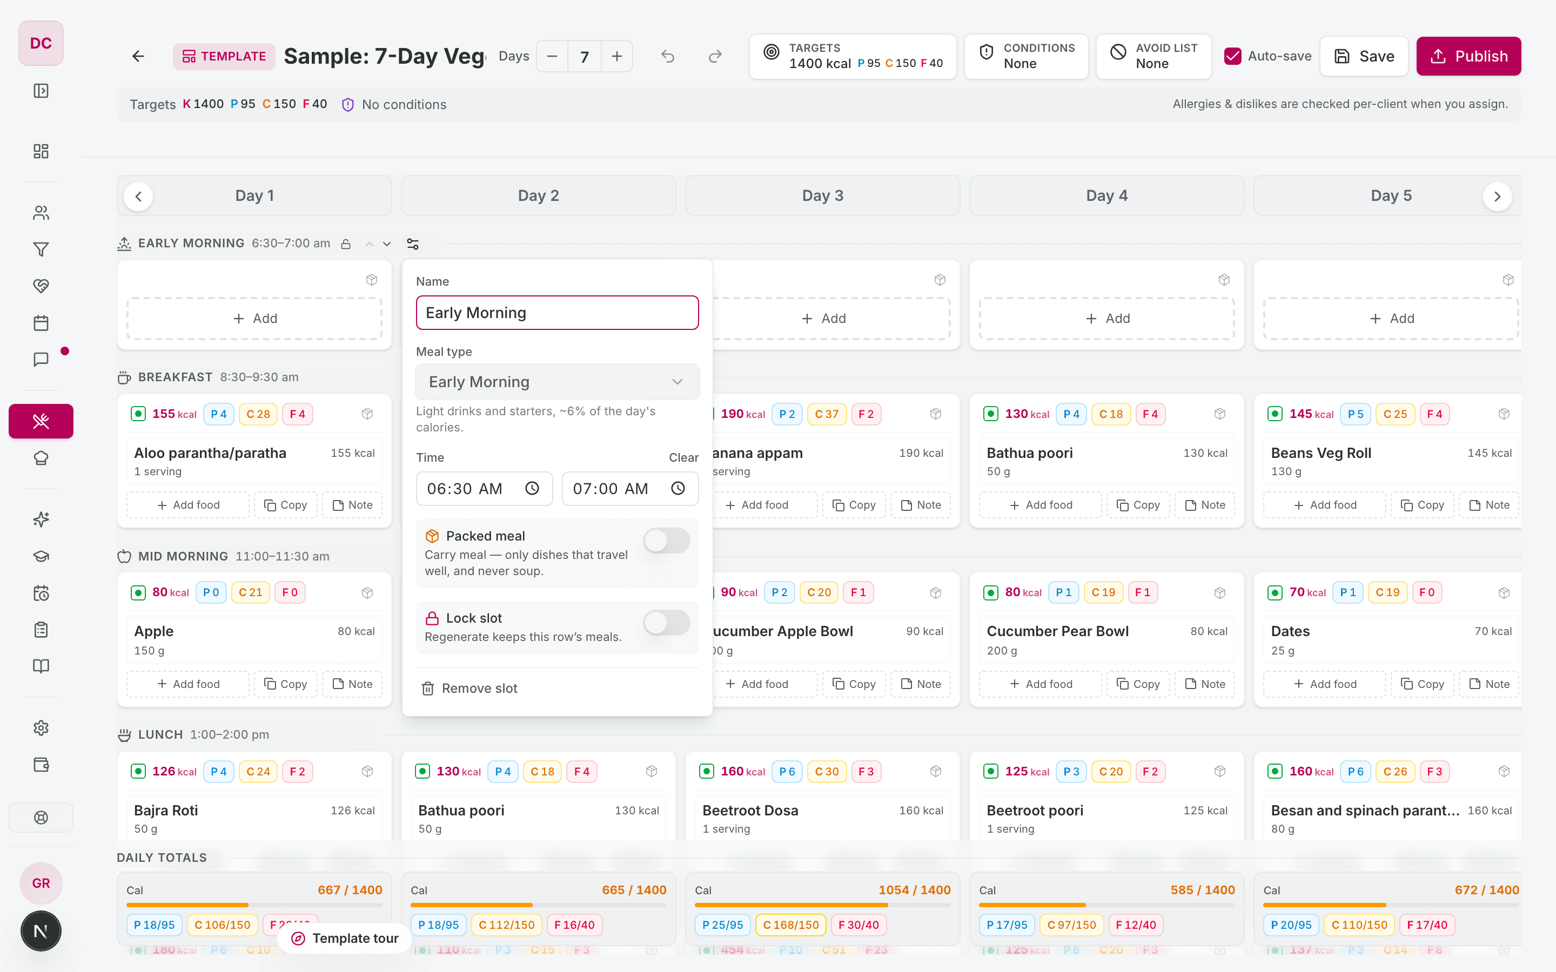Toggle veg indicator on Aloo parantha card
Screen dimensions: 1556x972
point(138,414)
